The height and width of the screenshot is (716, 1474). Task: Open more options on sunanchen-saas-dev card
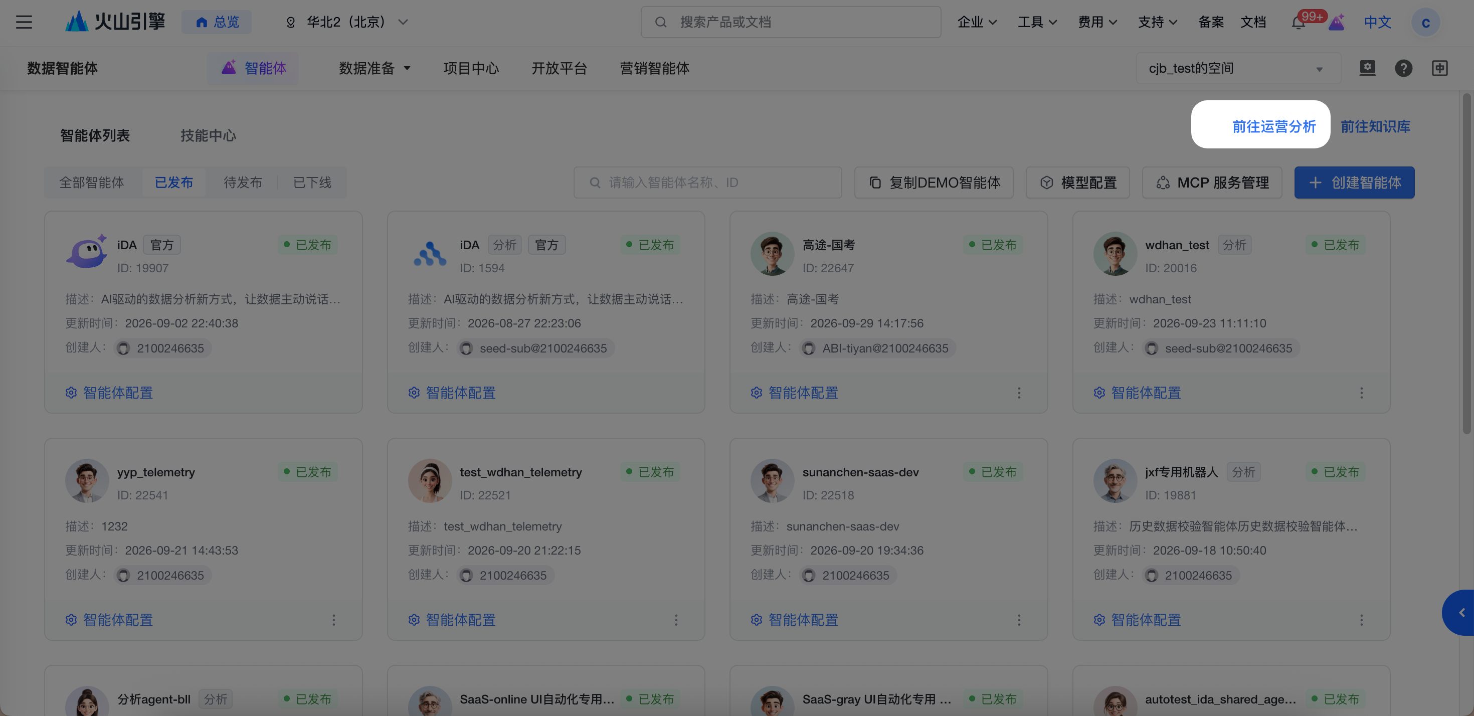click(1019, 620)
